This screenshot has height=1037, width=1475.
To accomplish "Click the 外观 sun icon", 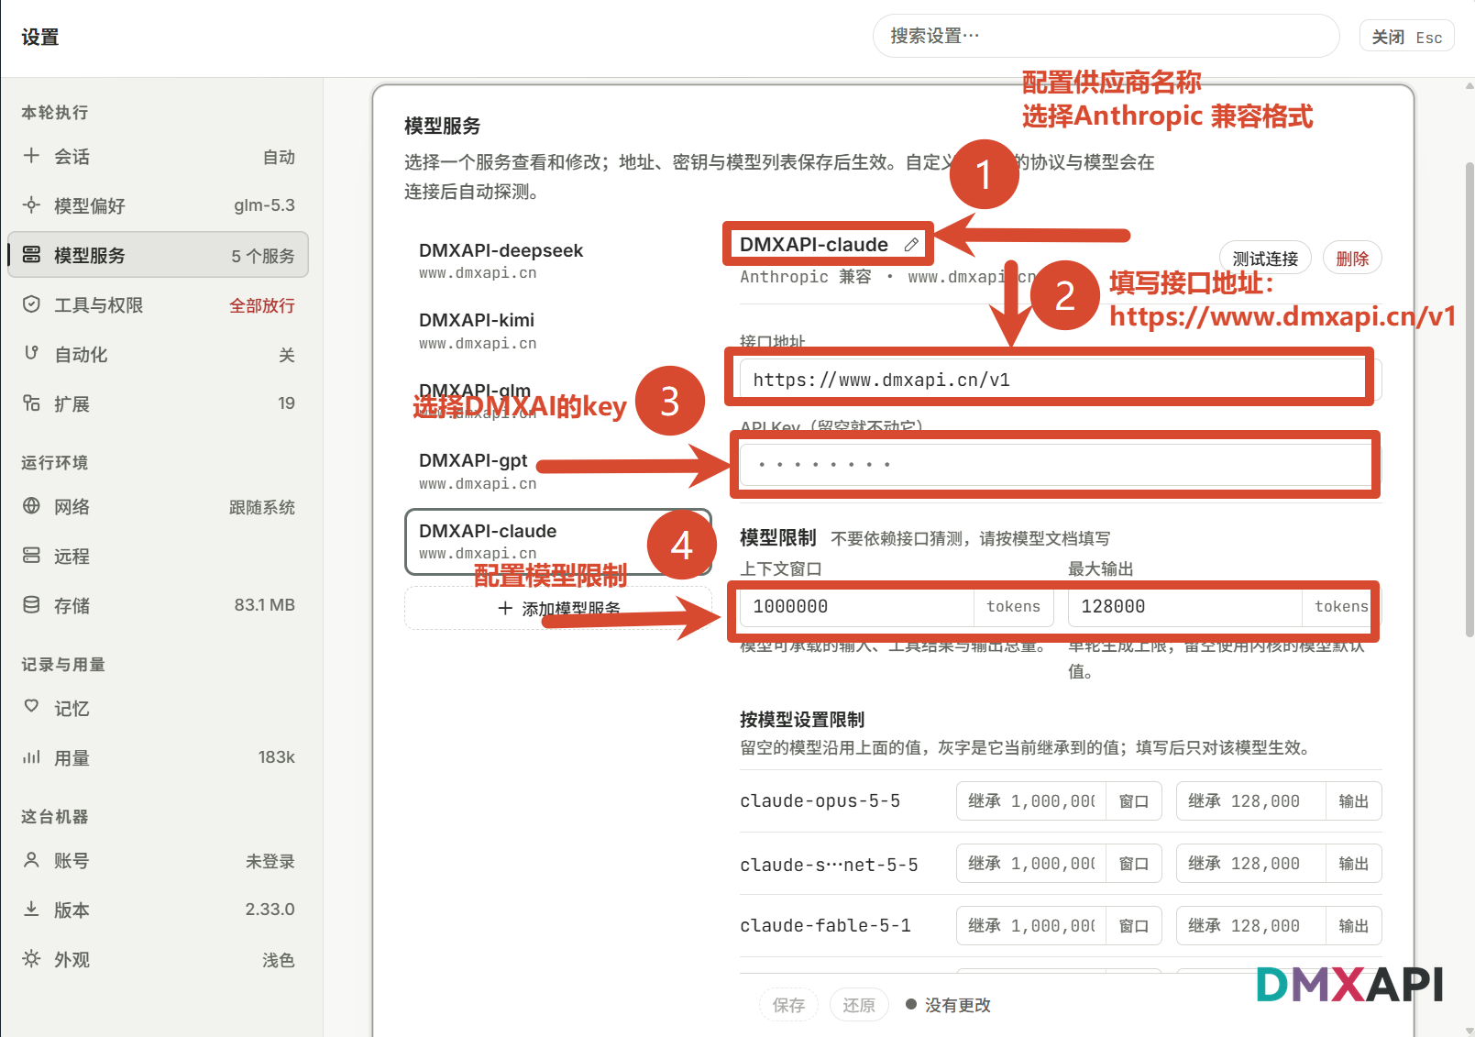I will tap(31, 959).
